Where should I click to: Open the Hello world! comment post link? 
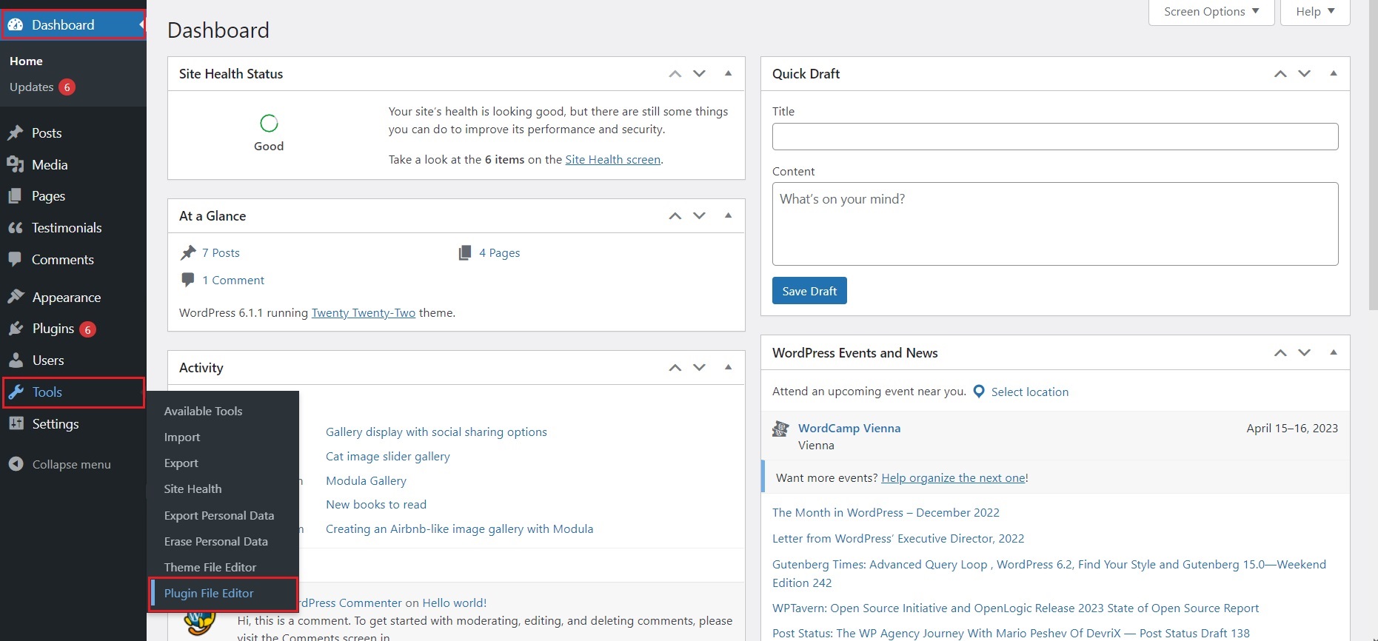(x=455, y=603)
